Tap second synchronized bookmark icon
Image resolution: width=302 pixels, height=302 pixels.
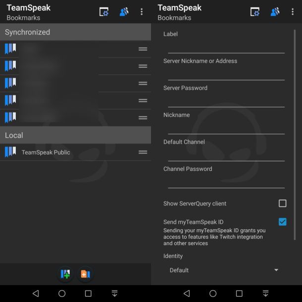click(x=10, y=66)
